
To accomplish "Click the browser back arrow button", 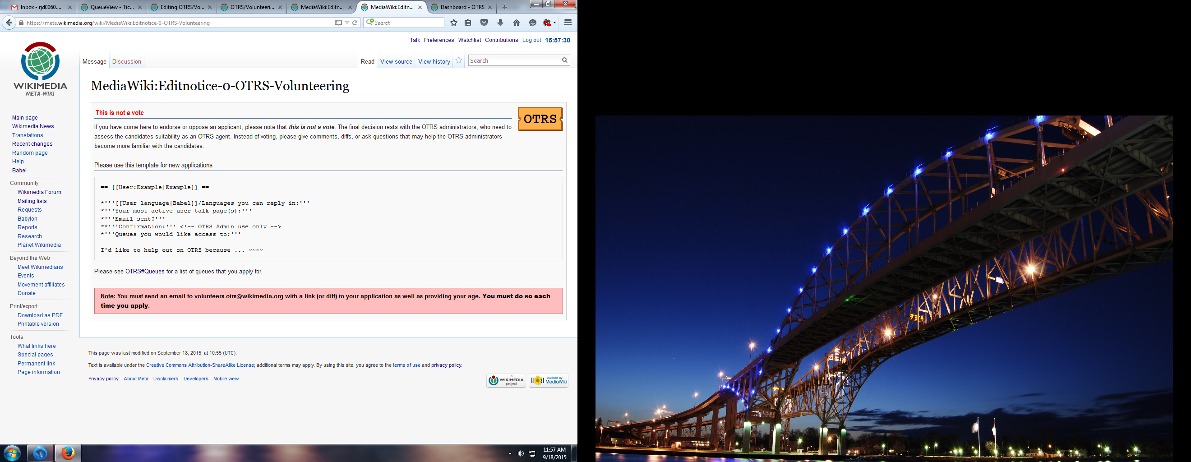I will tap(9, 23).
